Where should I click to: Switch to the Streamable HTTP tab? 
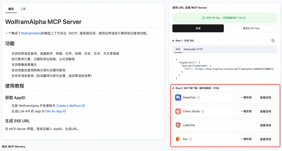pyautogui.click(x=193, y=49)
